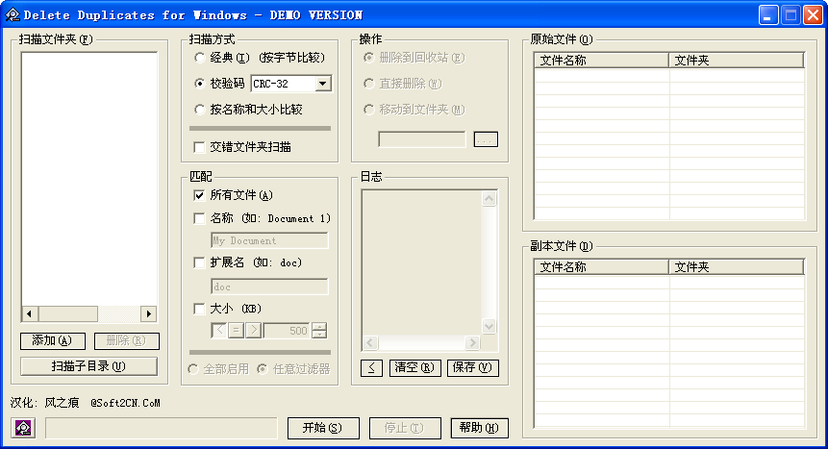The height and width of the screenshot is (449, 828).
Task: Click the 文件夹 column header in 副本文件
Action: (736, 267)
